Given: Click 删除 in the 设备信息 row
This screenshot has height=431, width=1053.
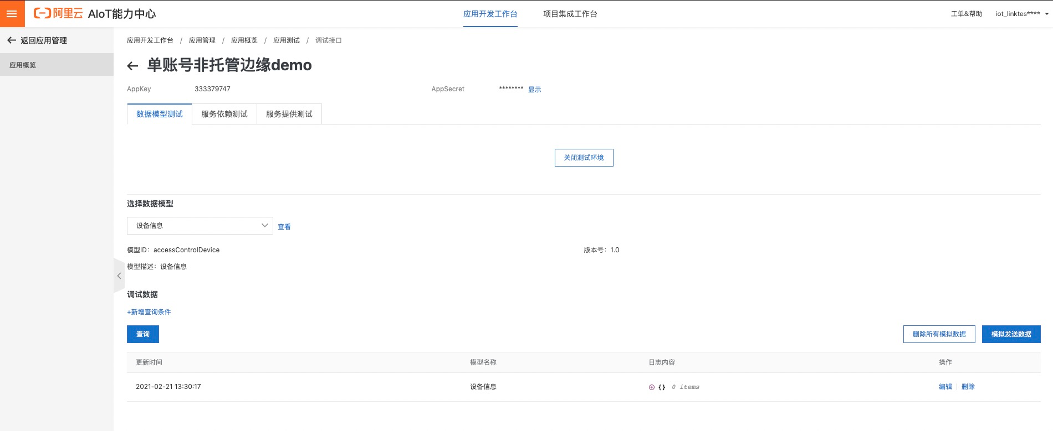Looking at the screenshot, I should tap(968, 387).
